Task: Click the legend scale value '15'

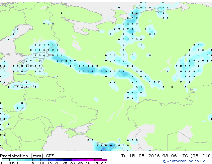Action: pyautogui.click(x=49, y=163)
